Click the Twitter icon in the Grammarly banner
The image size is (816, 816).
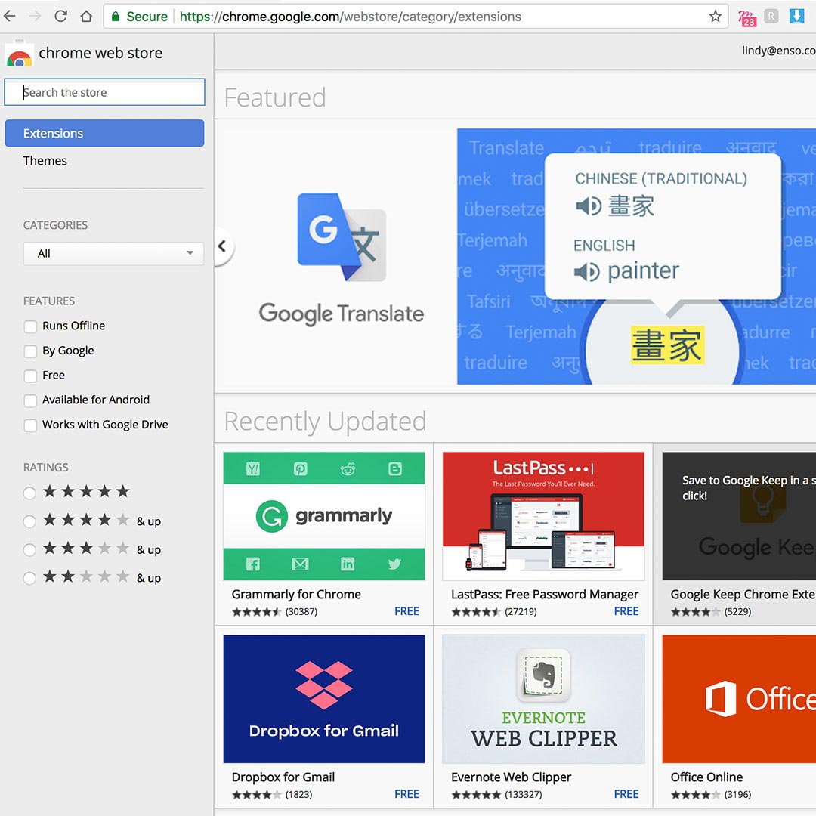(x=394, y=564)
